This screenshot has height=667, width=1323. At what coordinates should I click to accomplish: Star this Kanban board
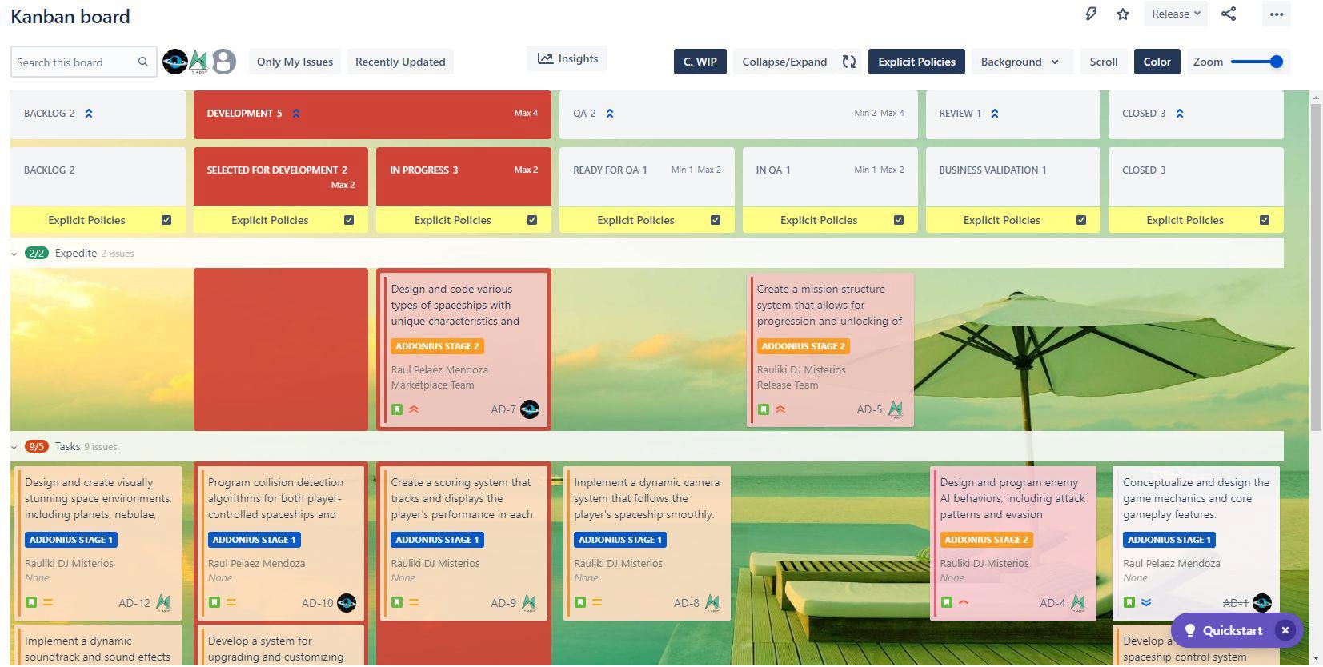[1123, 14]
